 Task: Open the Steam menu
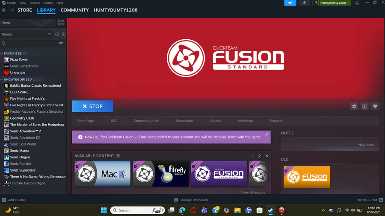coord(11,3)
